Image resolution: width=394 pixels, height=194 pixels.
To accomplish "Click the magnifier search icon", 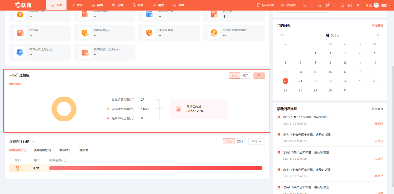I will tap(342, 5).
